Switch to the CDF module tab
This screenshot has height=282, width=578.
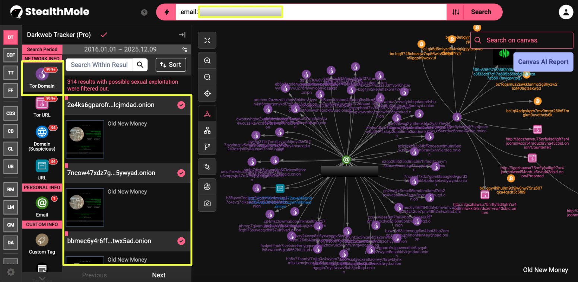(x=11, y=55)
